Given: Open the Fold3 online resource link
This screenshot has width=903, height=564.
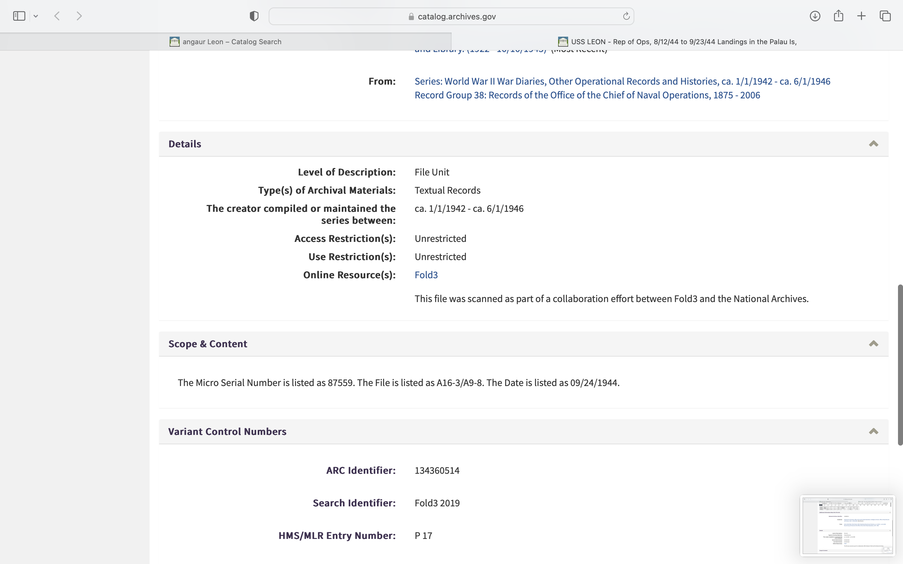Looking at the screenshot, I should click(426, 275).
